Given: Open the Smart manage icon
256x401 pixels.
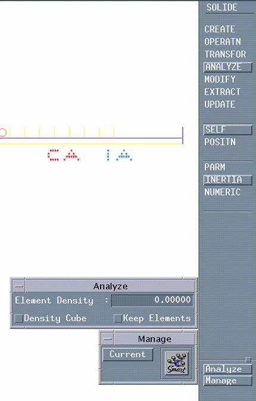Looking at the screenshot, I should pyautogui.click(x=177, y=363).
